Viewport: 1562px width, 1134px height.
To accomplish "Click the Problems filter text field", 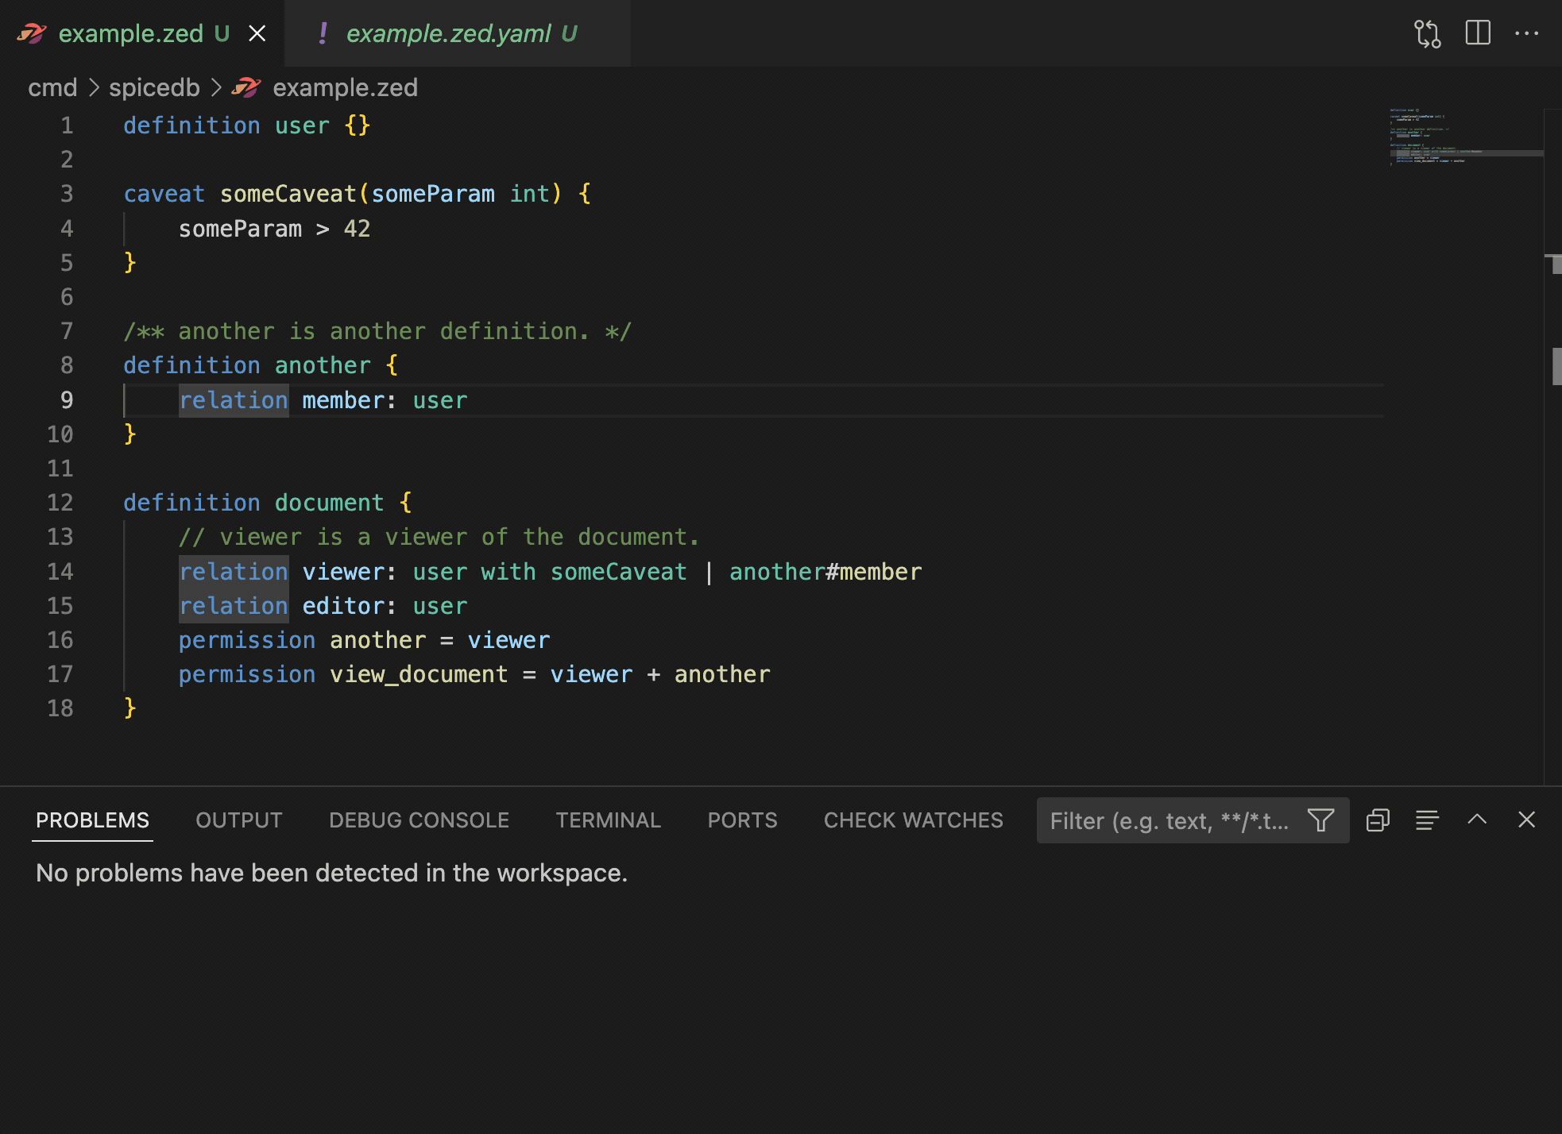I will (x=1168, y=820).
